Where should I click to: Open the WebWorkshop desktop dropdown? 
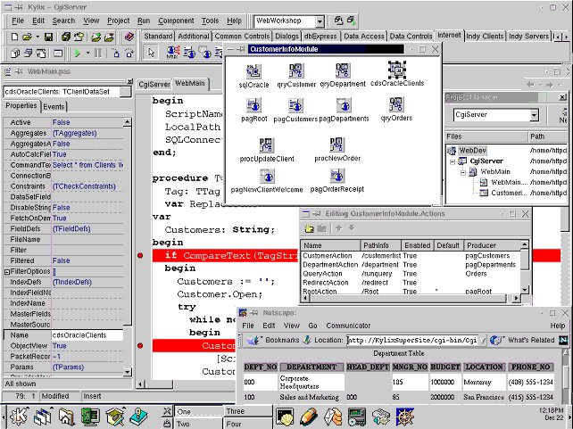(x=320, y=21)
